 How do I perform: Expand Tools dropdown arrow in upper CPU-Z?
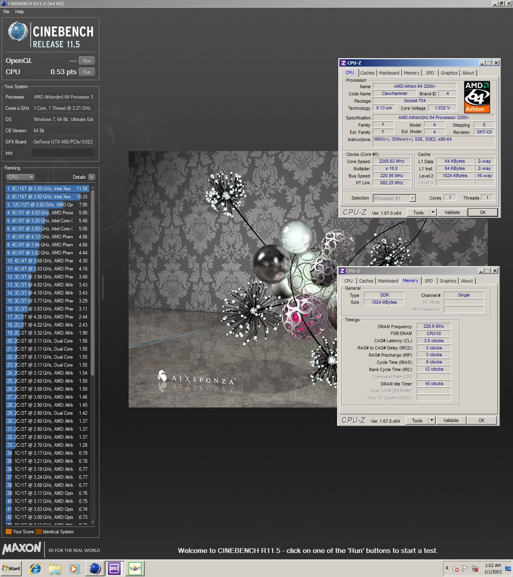pyautogui.click(x=433, y=213)
